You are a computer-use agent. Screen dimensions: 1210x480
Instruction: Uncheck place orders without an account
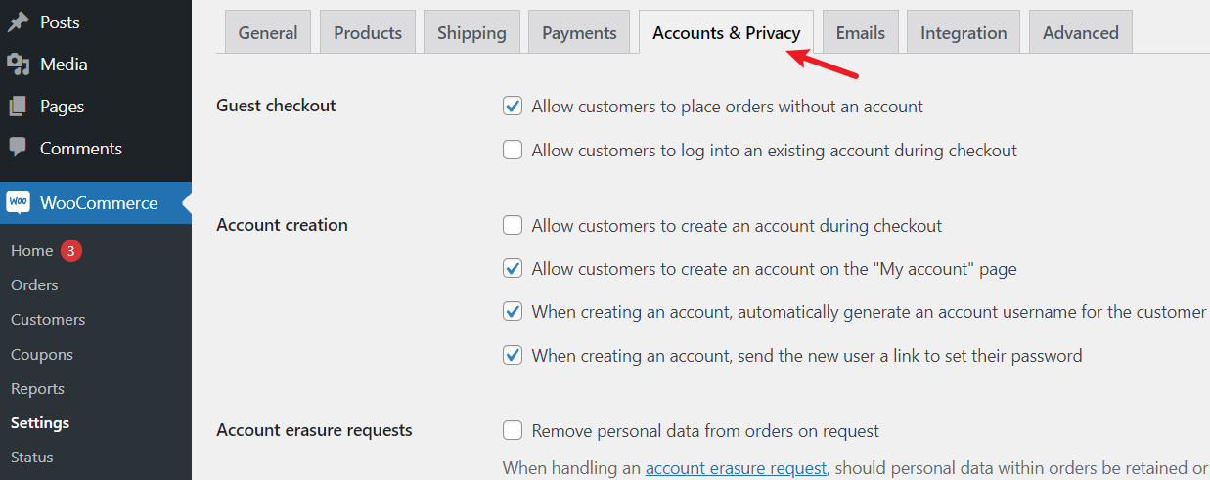pyautogui.click(x=513, y=106)
